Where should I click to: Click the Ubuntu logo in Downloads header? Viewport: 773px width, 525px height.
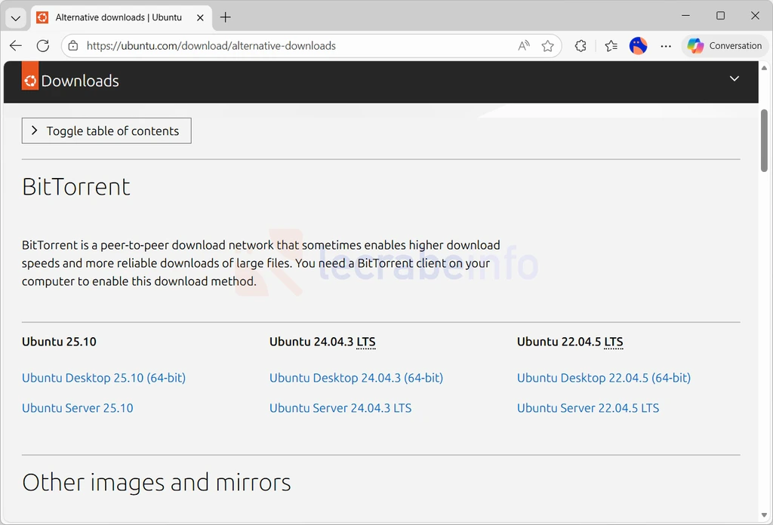[x=30, y=81]
